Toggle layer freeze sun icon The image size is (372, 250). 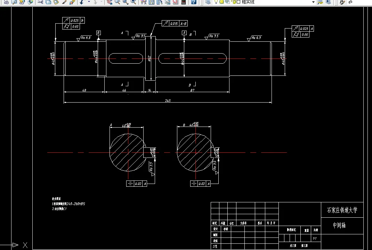(221, 2)
